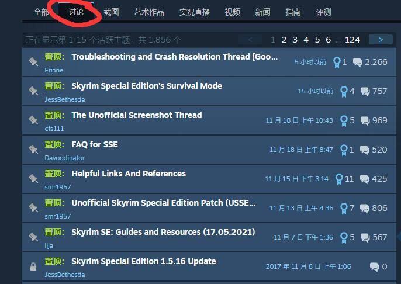Open page 2 of the topic list
This screenshot has height=284, width=401.
point(284,40)
